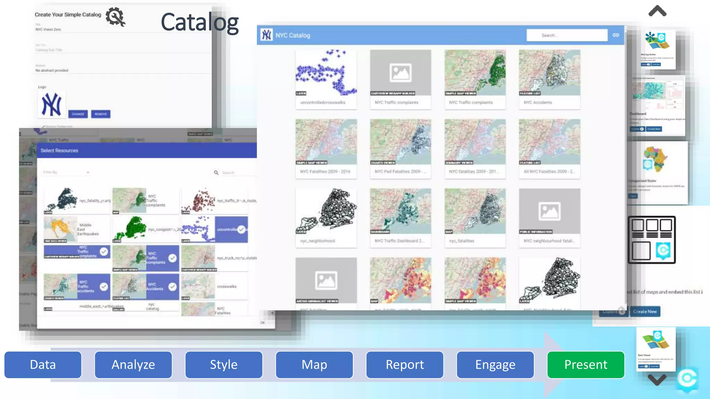This screenshot has width=710, height=399.
Task: Click Explore on Dashboard card
Action: pos(637,129)
